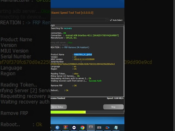Click the Speed 0.00 KB/s indicator

coord(115,98)
